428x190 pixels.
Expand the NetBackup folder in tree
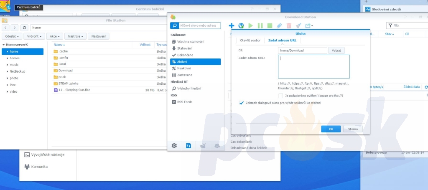8,71
